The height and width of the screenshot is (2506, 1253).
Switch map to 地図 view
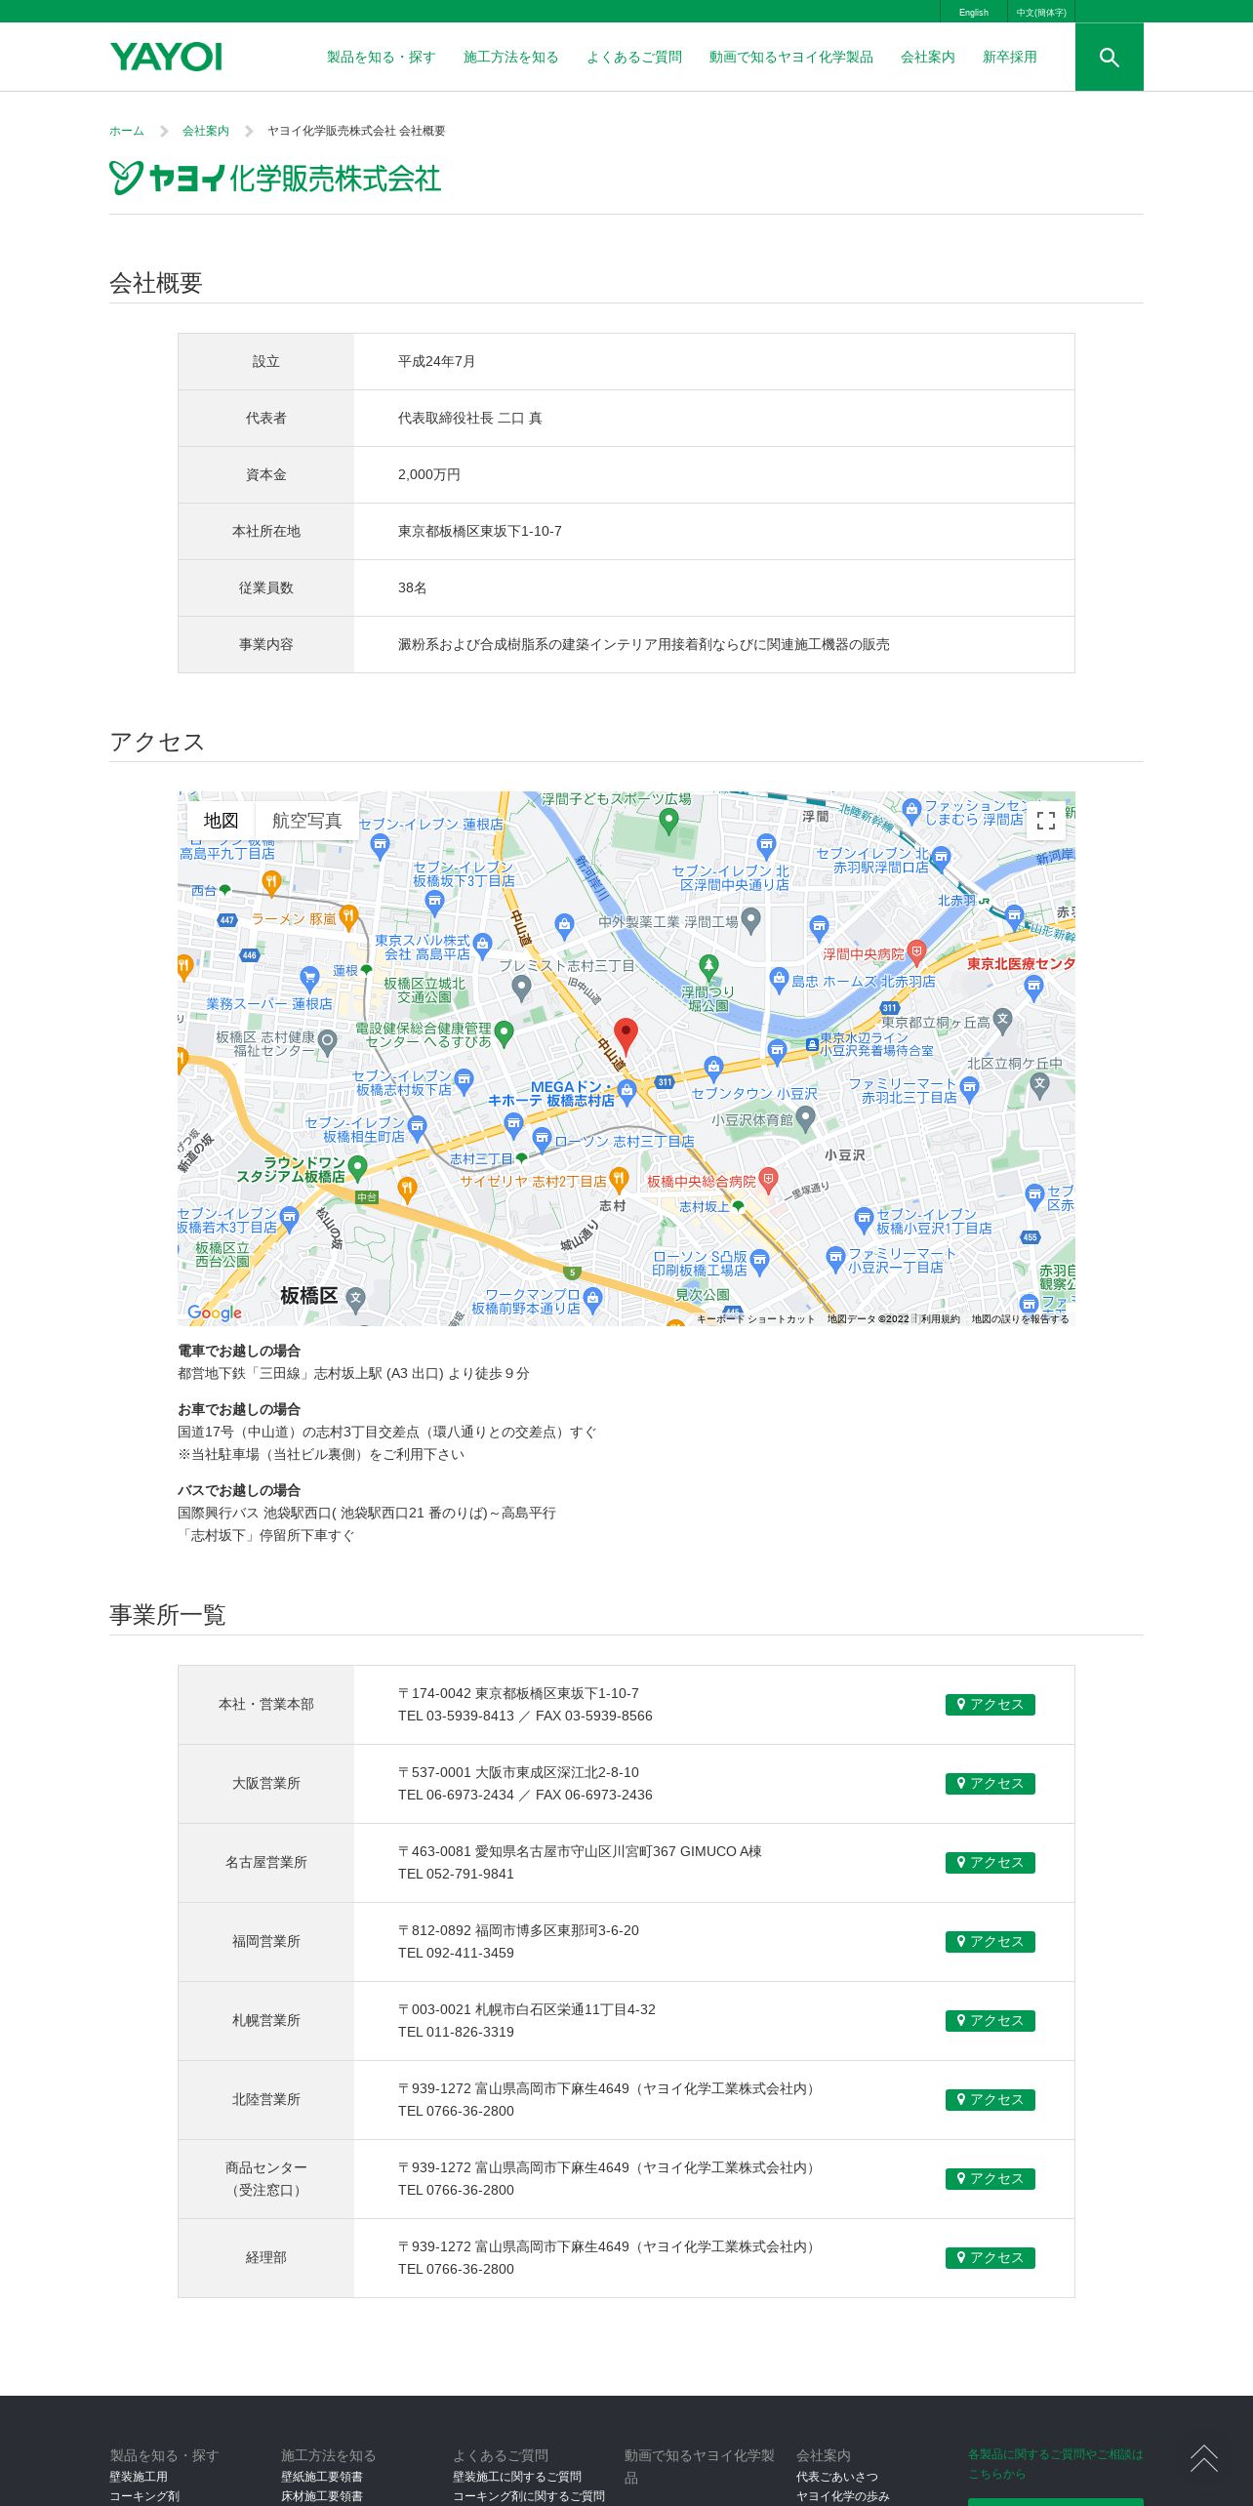(222, 821)
